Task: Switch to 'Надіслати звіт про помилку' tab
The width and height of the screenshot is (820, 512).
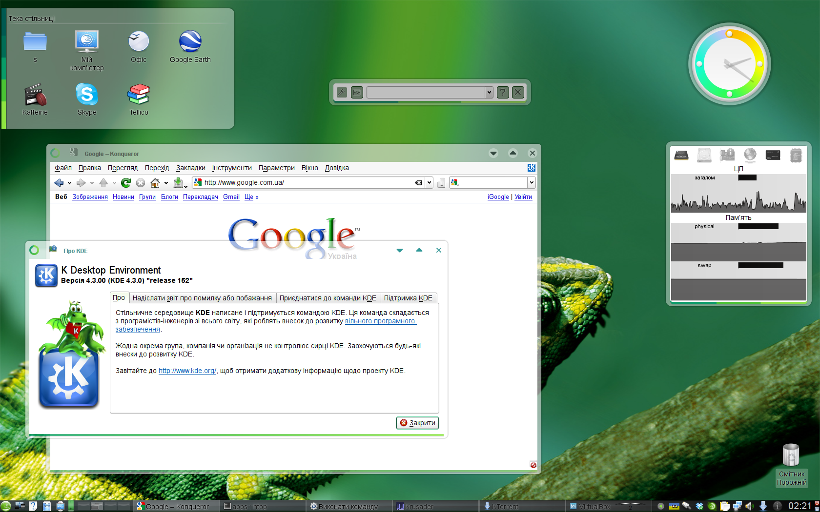Action: (x=202, y=298)
